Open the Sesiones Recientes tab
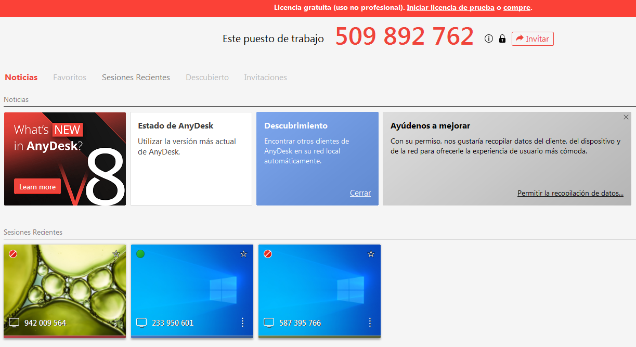Image resolution: width=636 pixels, height=347 pixels. 136,78
